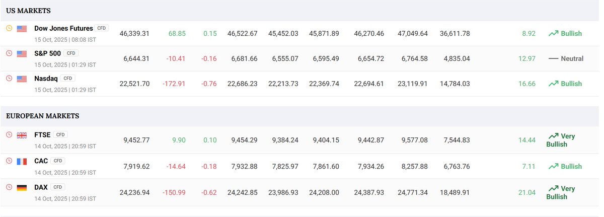Open the DAX index link
The width and height of the screenshot is (604, 217).
[x=41, y=187]
